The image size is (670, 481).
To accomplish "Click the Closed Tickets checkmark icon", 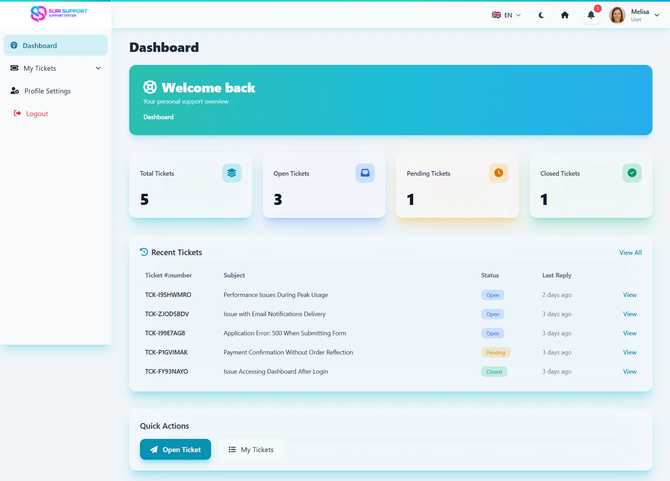I will [x=632, y=173].
